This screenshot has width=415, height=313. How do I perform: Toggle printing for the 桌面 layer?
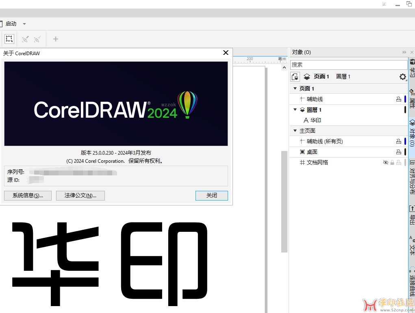pos(399,152)
